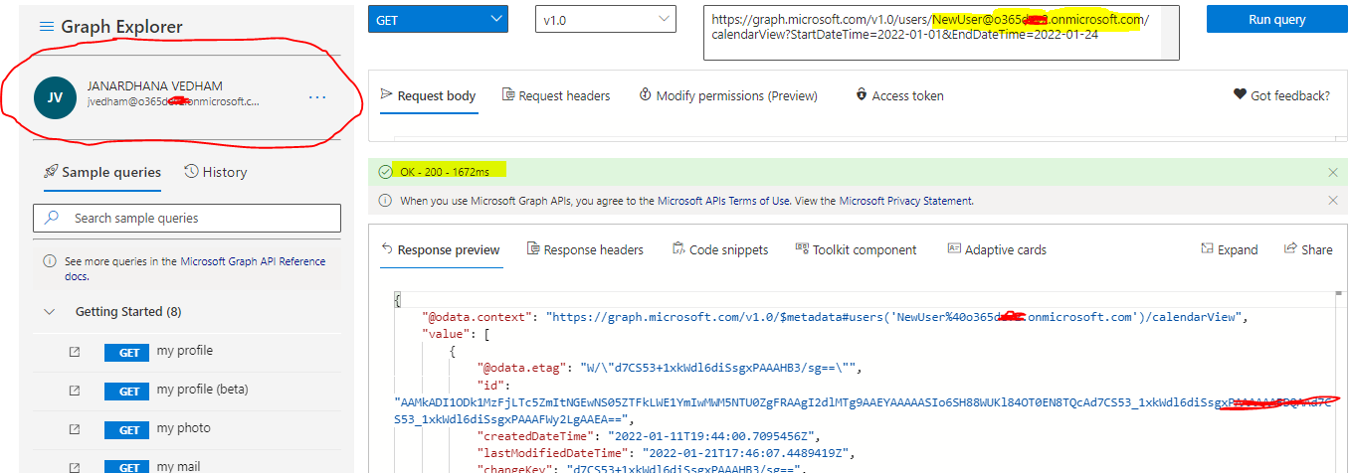Open the Response headers tab

585,249
